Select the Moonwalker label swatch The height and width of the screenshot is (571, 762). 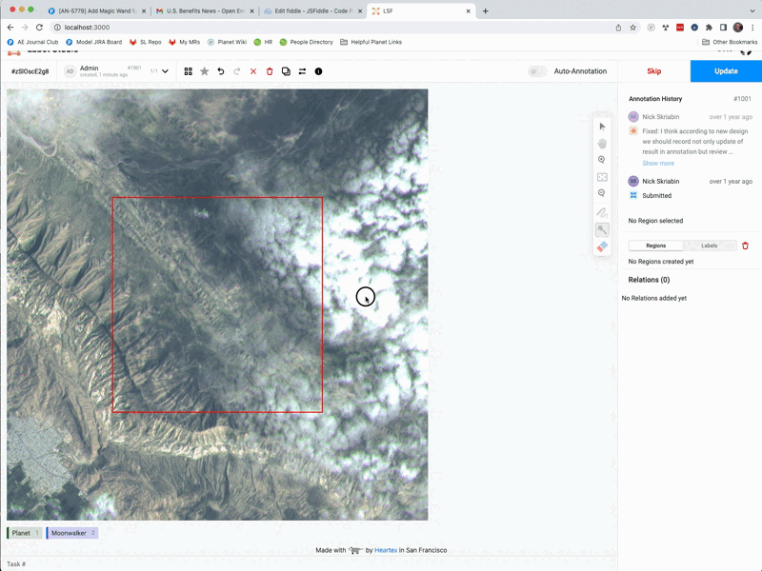pos(70,533)
